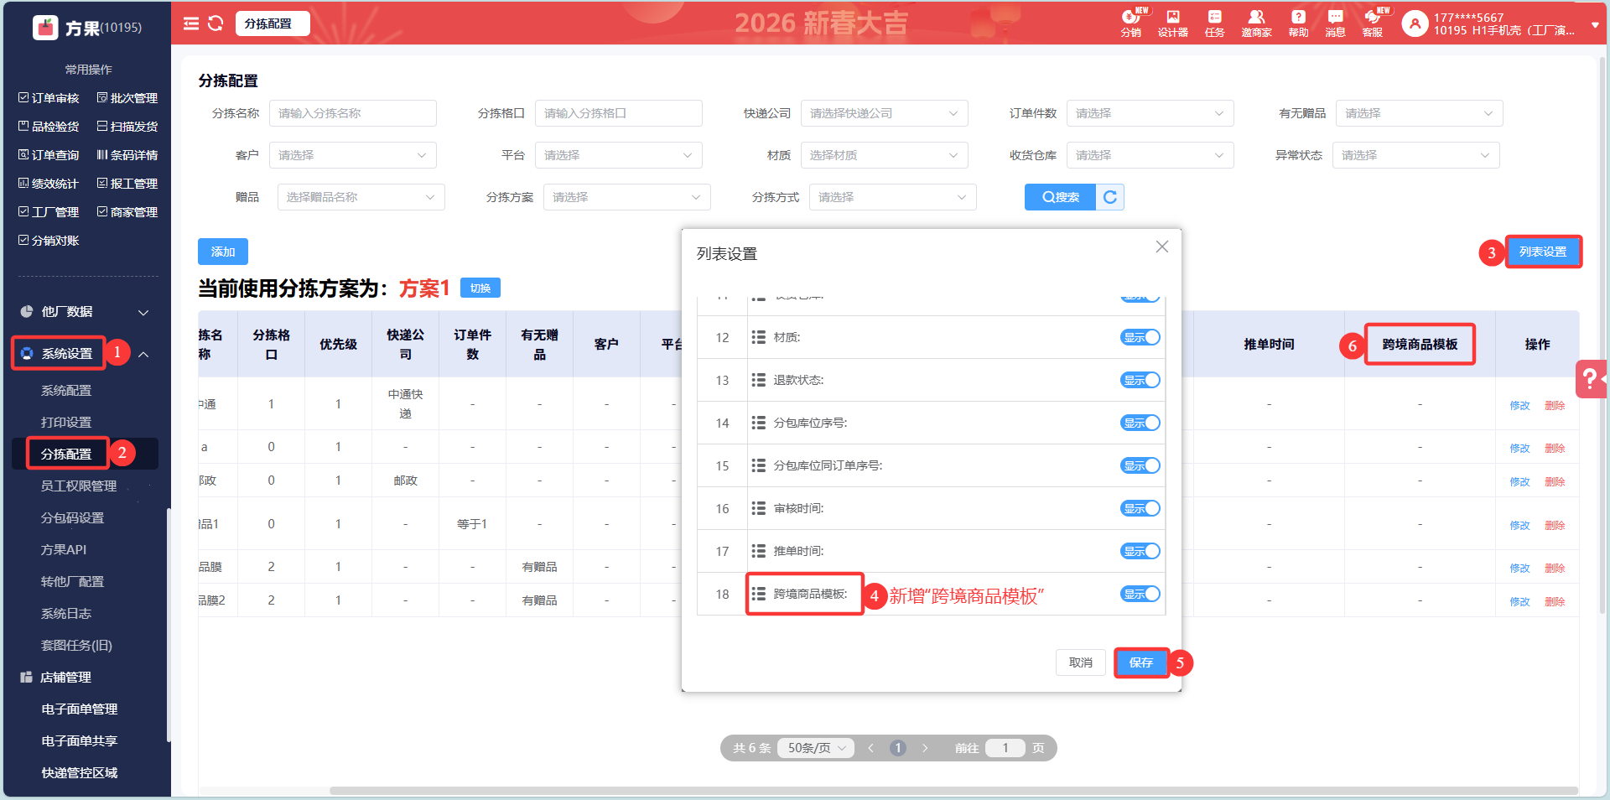Image resolution: width=1610 pixels, height=800 pixels.
Task: Open the 平台 dropdown
Action: [618, 155]
